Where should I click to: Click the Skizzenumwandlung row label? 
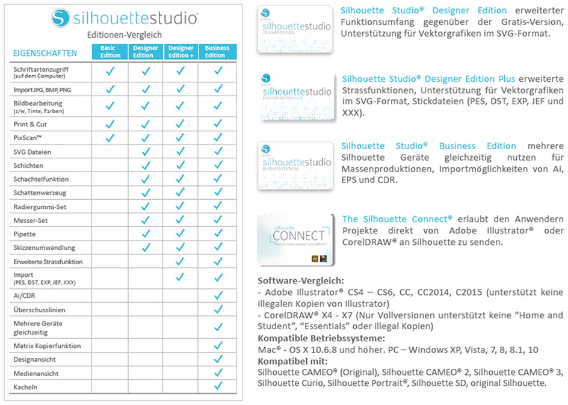(x=44, y=248)
